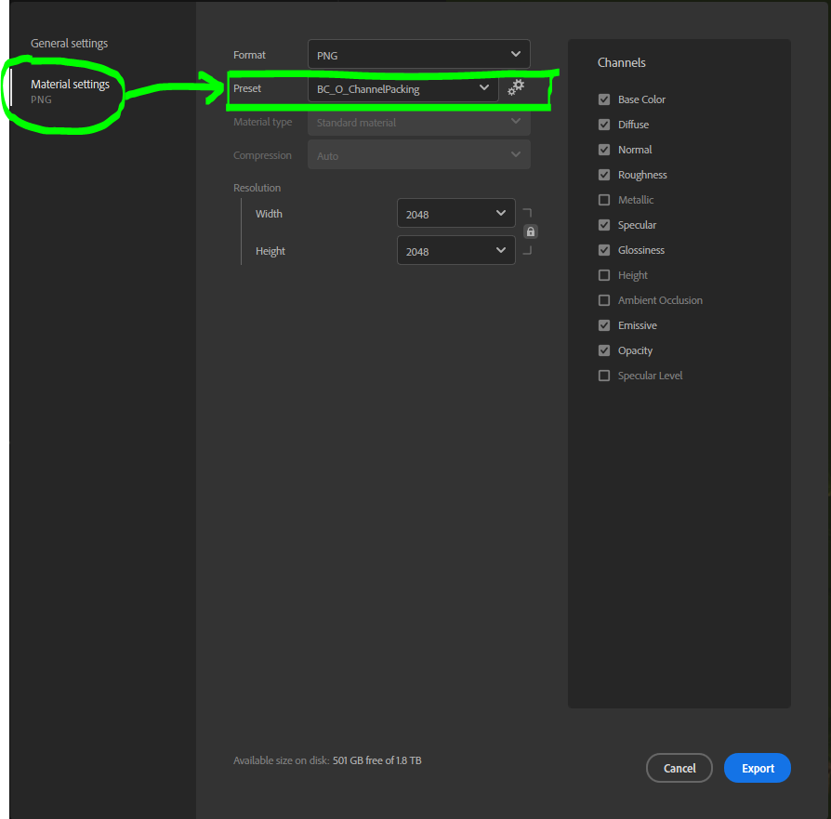Uncheck the Roughness channel
The width and height of the screenshot is (831, 819).
tap(603, 175)
